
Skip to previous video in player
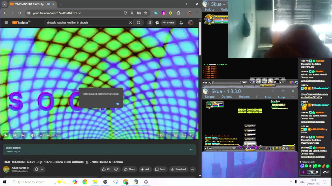pyautogui.click(x=15, y=135)
